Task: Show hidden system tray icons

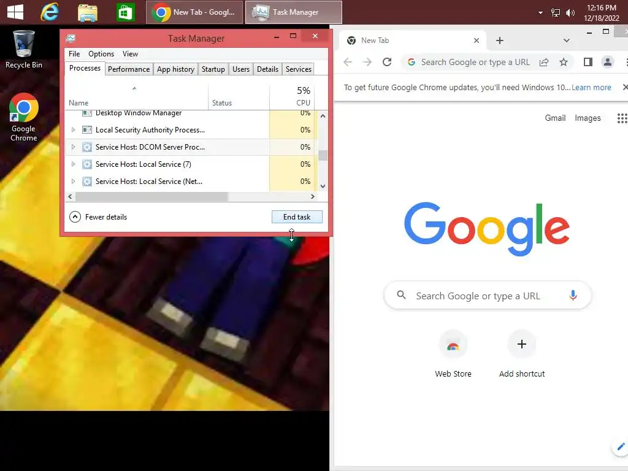Action: [x=540, y=13]
